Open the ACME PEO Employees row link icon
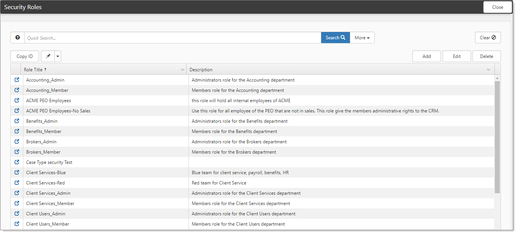This screenshot has width=517, height=234. pyautogui.click(x=17, y=101)
